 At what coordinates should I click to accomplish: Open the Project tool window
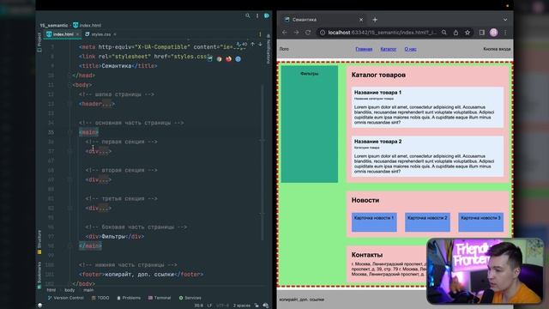tap(39, 42)
